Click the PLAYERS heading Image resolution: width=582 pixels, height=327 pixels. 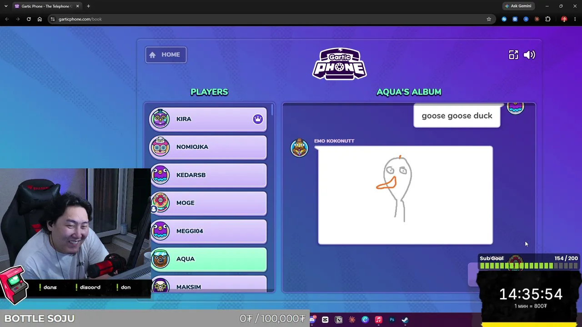pos(209,92)
